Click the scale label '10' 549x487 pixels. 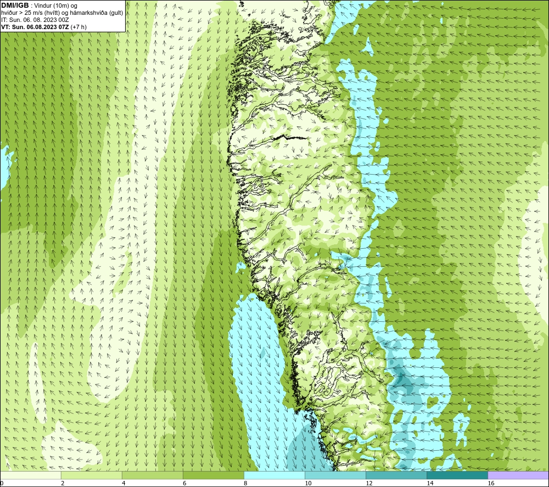pyautogui.click(x=308, y=483)
